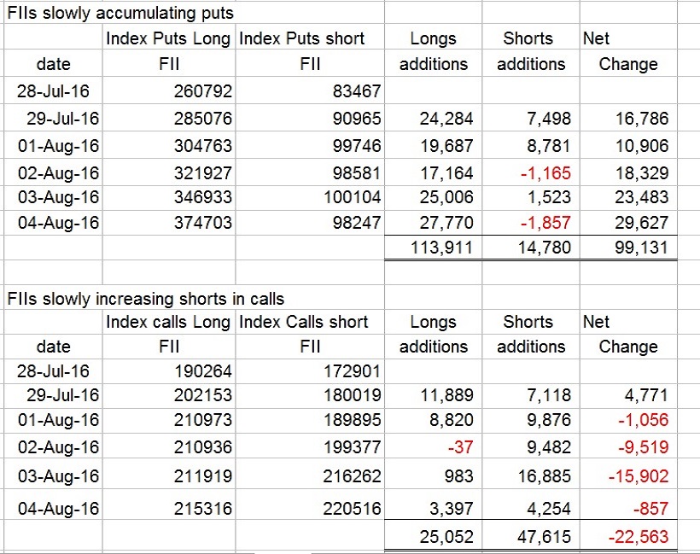Click the 28-Jul-16 date in puts table
This screenshot has width=700, height=554.
pos(55,90)
